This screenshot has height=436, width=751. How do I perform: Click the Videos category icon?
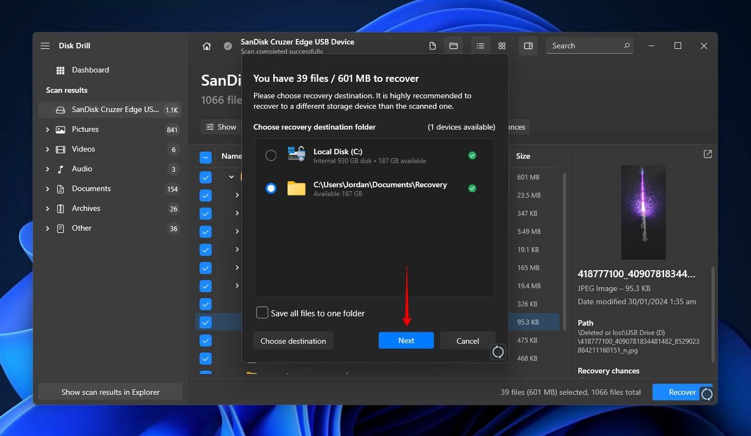tap(60, 149)
